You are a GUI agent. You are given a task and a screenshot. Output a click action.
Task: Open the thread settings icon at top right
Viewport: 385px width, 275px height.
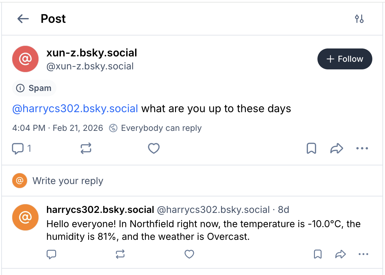click(359, 19)
